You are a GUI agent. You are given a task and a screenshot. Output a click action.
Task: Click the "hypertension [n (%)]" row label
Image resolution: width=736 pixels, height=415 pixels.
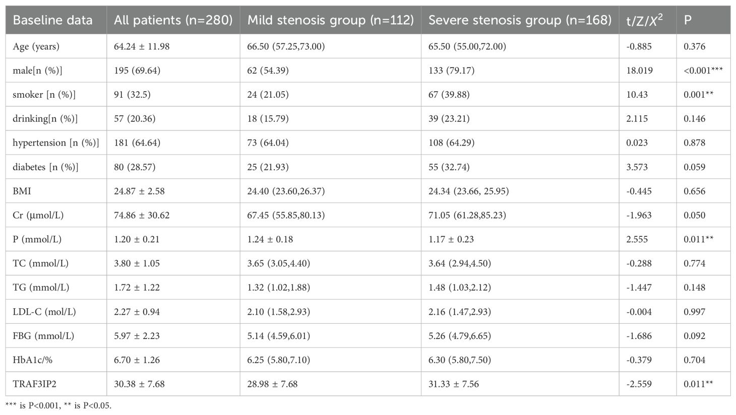[x=55, y=143]
